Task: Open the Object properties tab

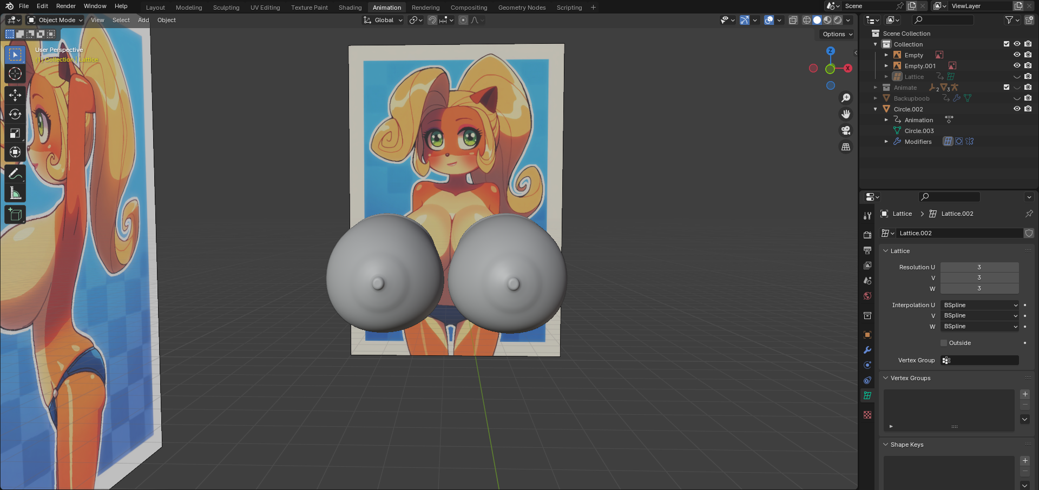Action: [867, 335]
